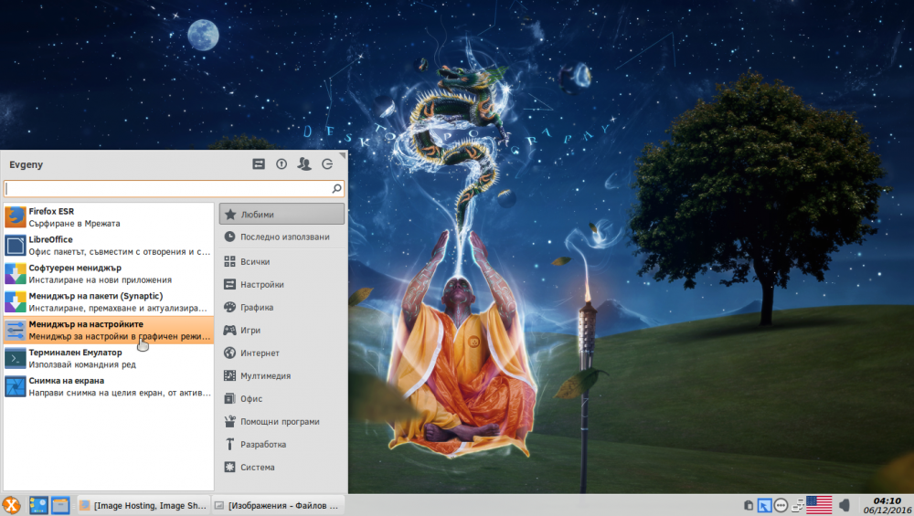914x516 pixels.
Task: Select the Помощни програми category
Action: point(282,422)
